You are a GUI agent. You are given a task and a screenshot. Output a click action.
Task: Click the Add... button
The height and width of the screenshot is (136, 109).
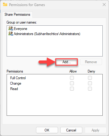[x=67, y=62]
